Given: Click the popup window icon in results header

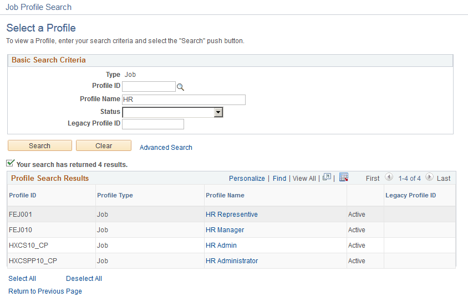Looking at the screenshot, I should [x=327, y=177].
